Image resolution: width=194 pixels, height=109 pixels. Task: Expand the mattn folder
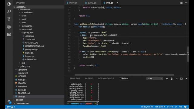[x=24, y=19]
